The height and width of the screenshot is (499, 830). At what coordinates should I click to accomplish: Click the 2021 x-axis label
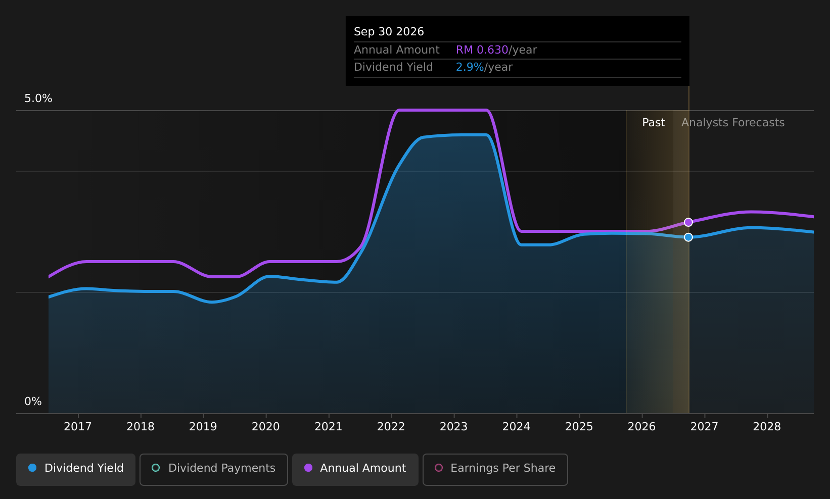coord(329,427)
